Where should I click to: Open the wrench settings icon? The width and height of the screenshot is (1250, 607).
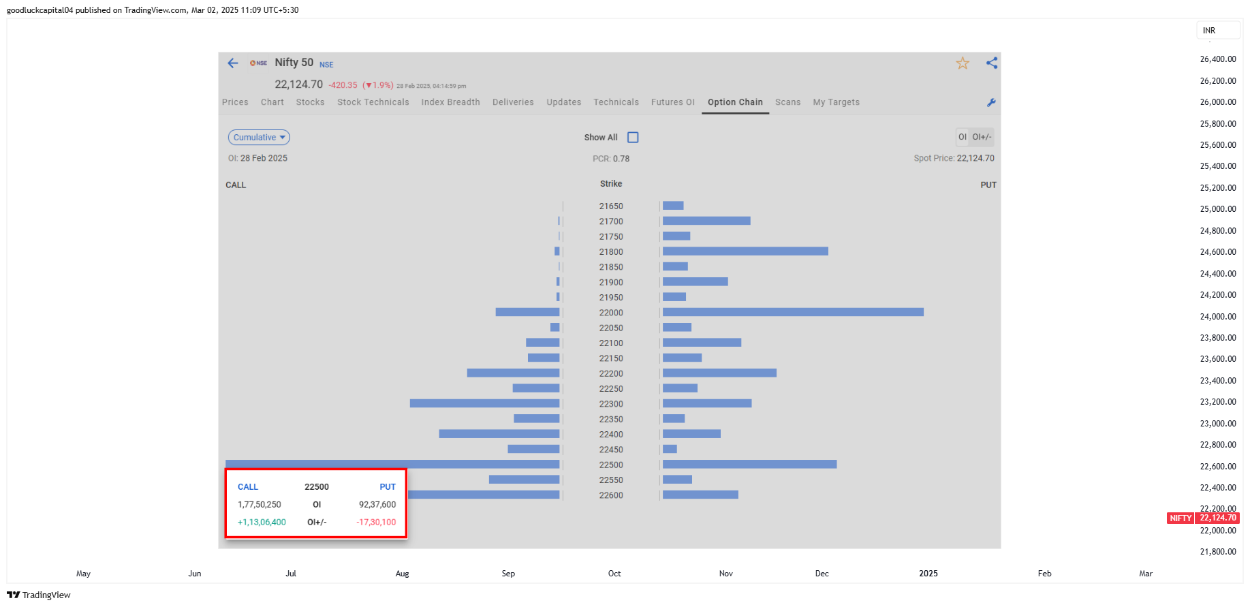coord(991,102)
